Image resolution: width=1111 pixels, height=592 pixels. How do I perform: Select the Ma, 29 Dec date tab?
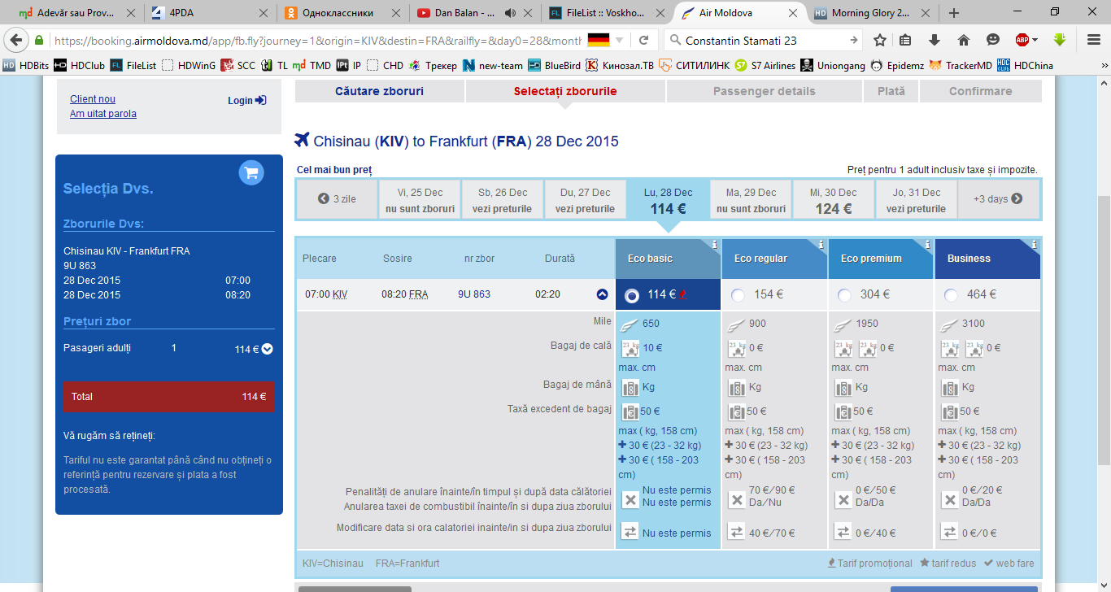(x=751, y=200)
